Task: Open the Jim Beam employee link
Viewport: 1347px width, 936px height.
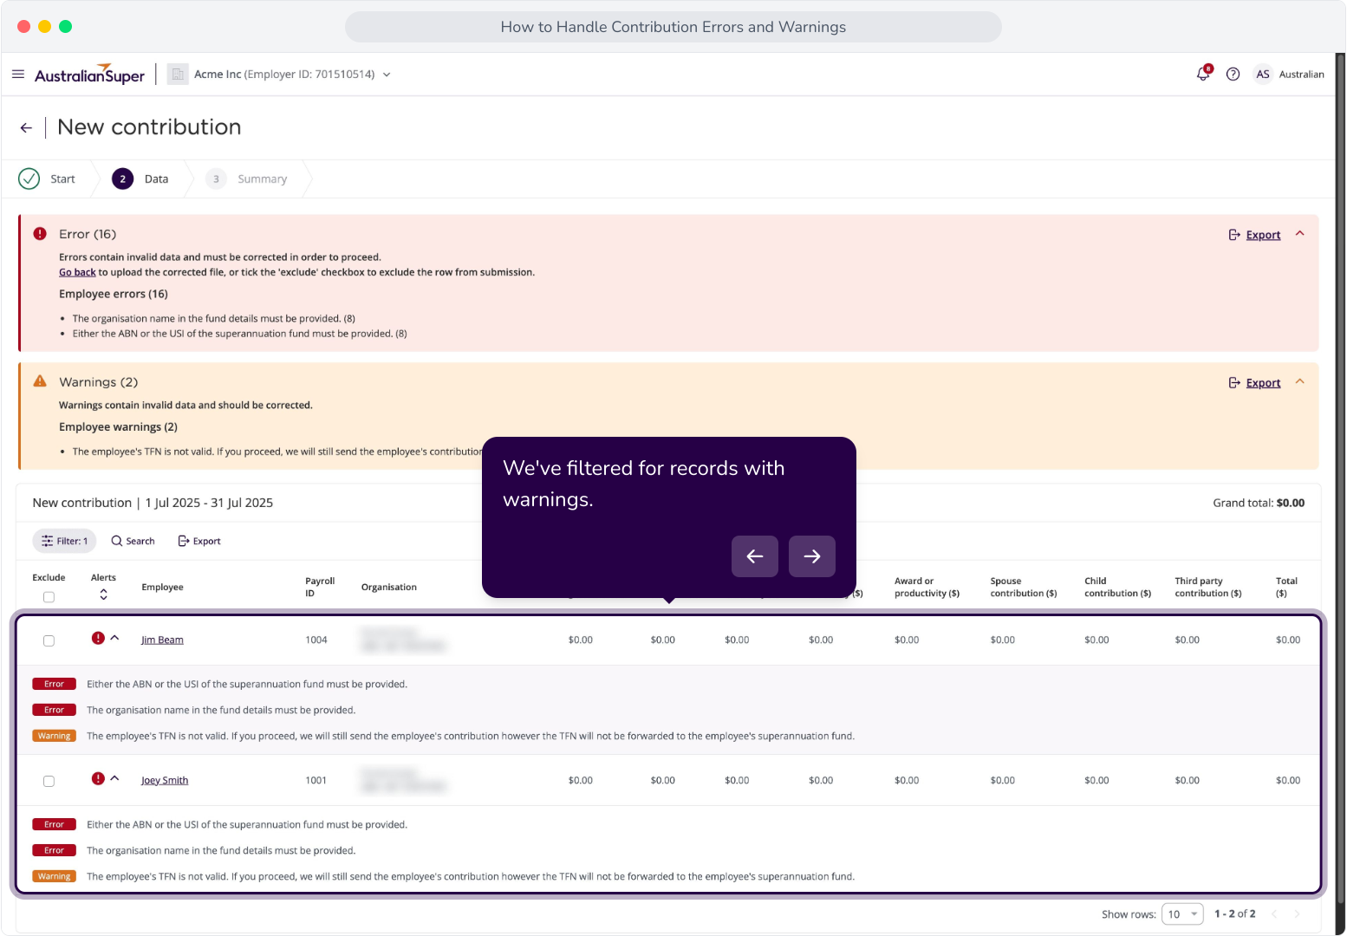Action: (162, 640)
